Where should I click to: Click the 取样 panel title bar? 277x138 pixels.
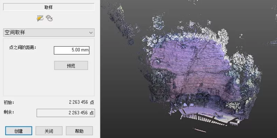pyautogui.click(x=49, y=7)
